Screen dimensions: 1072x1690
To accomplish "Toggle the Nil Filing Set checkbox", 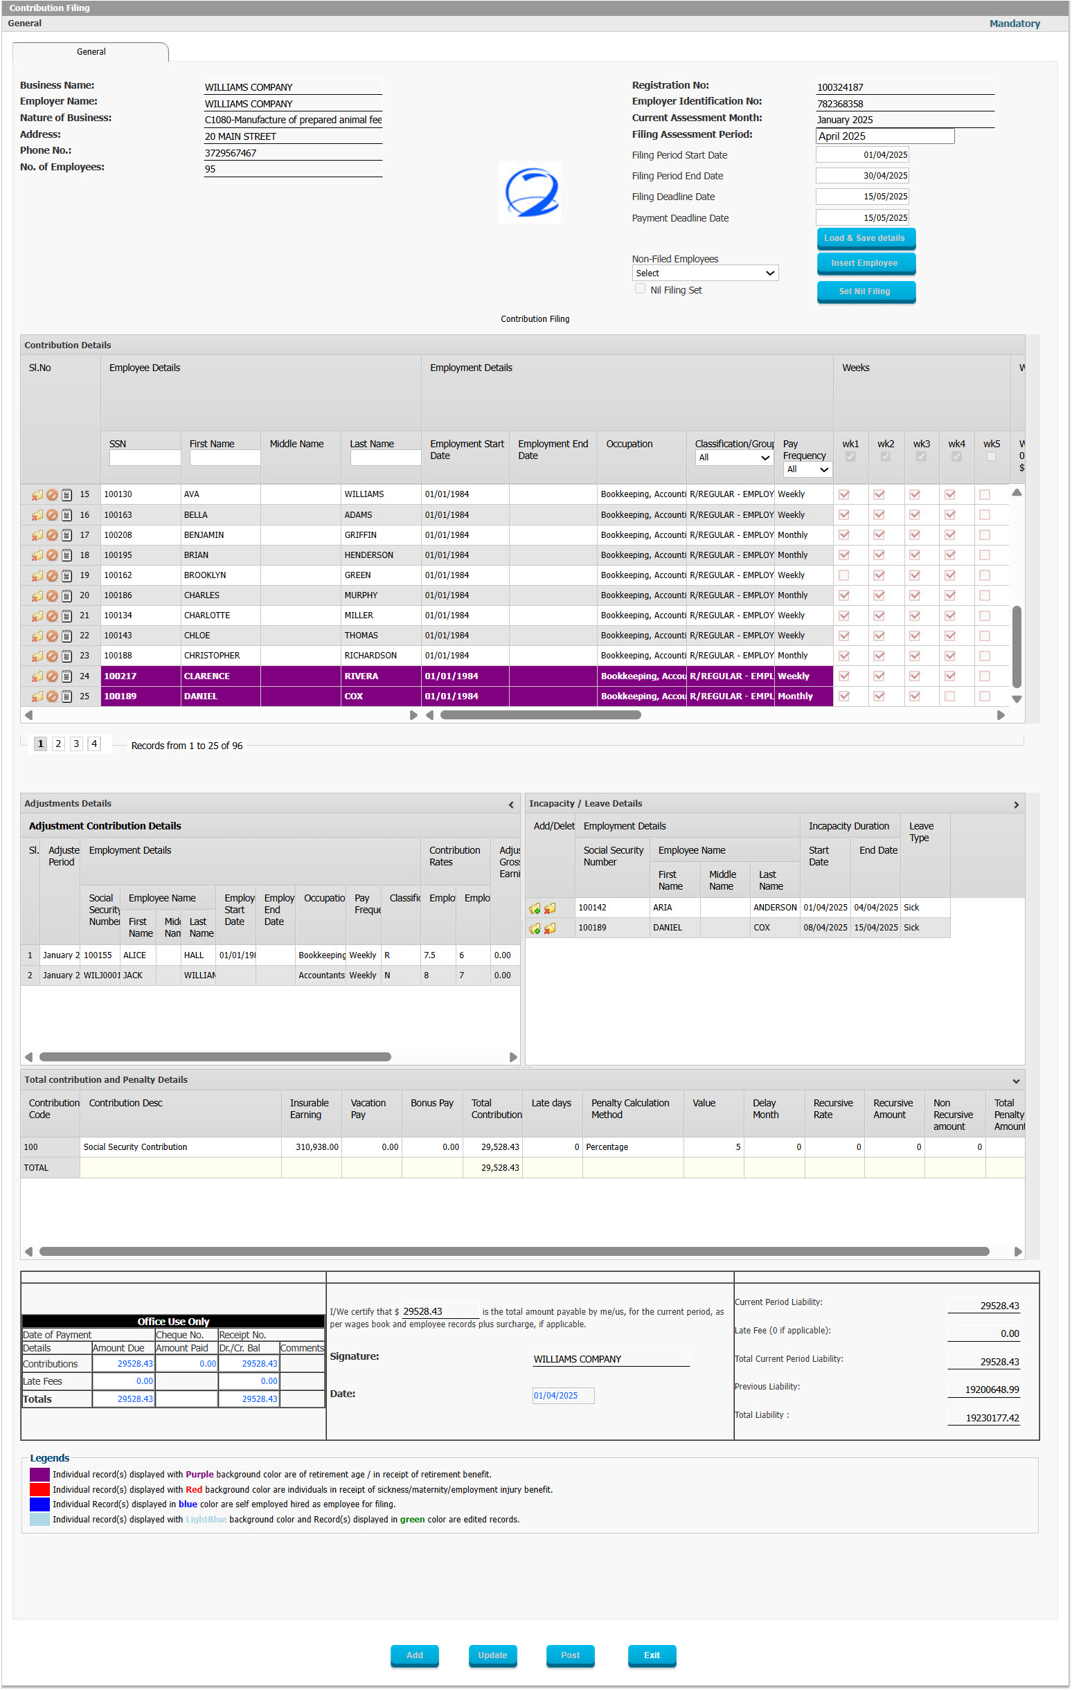I will [x=641, y=289].
